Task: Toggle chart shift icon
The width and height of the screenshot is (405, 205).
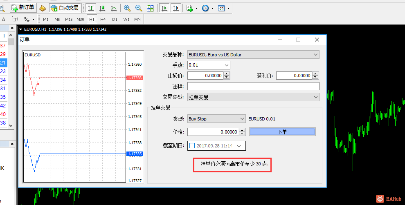Action: [176, 8]
